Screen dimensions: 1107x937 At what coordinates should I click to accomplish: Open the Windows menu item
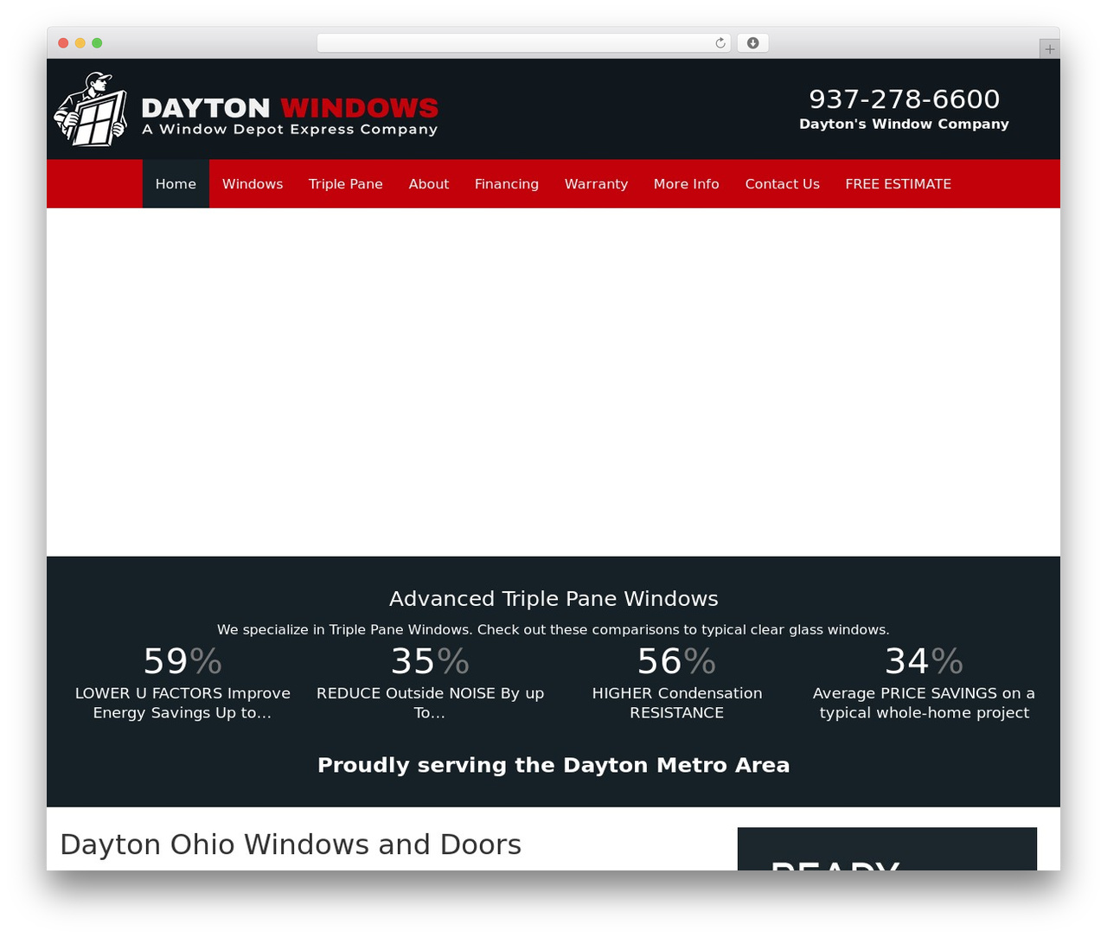(x=253, y=184)
